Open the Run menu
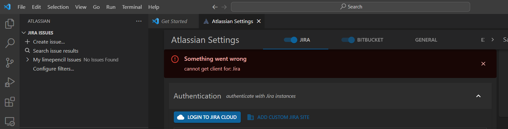508x129 pixels. 111,7
